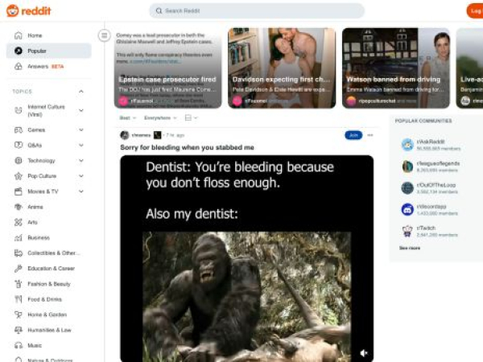This screenshot has height=362, width=483.
Task: Click the Movies & TV clapper icon
Action: (x=19, y=191)
